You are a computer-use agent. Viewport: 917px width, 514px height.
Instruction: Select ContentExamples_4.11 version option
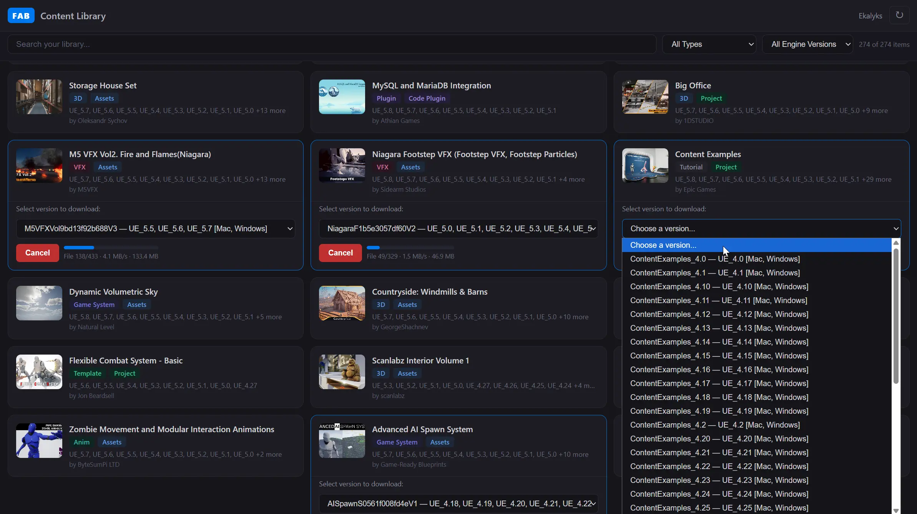click(757, 300)
